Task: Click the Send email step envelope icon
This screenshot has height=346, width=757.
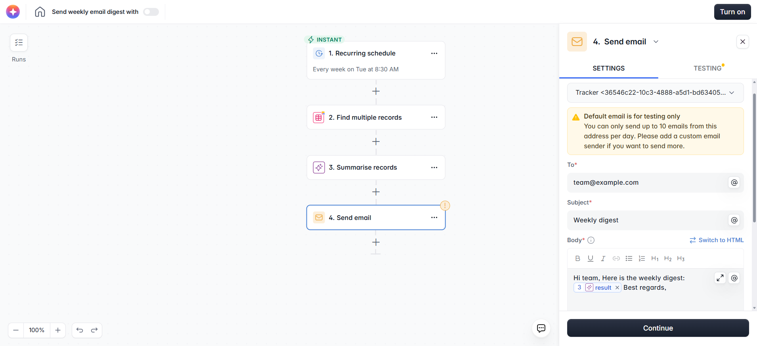Action: tap(319, 218)
